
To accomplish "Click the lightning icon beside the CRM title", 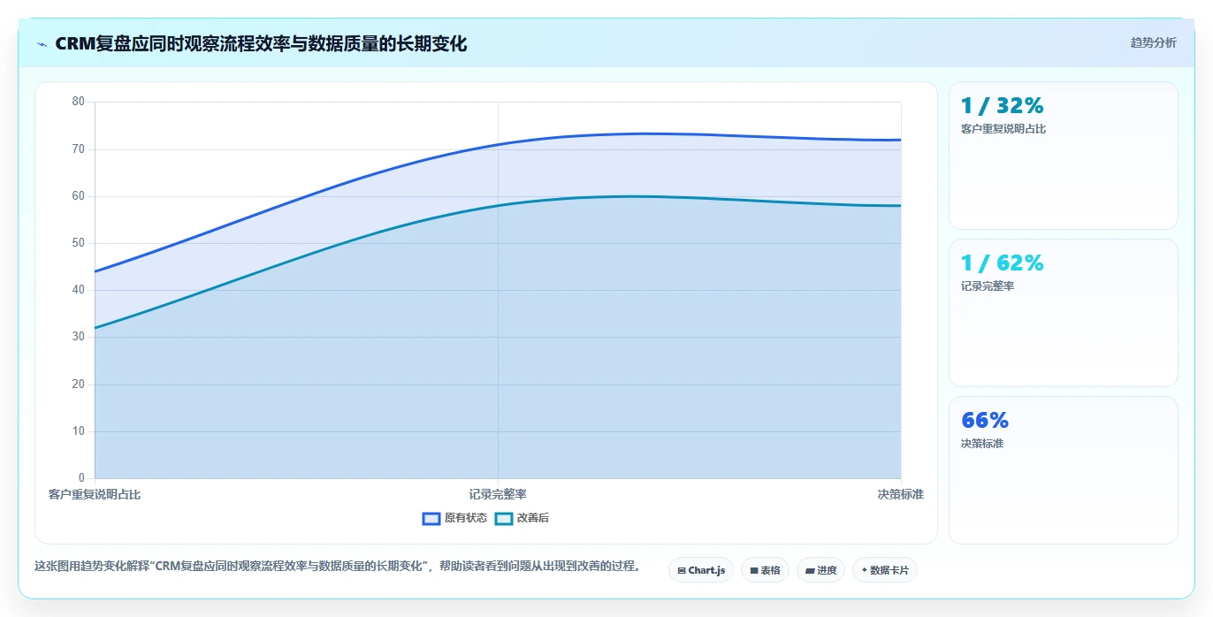I will [42, 44].
